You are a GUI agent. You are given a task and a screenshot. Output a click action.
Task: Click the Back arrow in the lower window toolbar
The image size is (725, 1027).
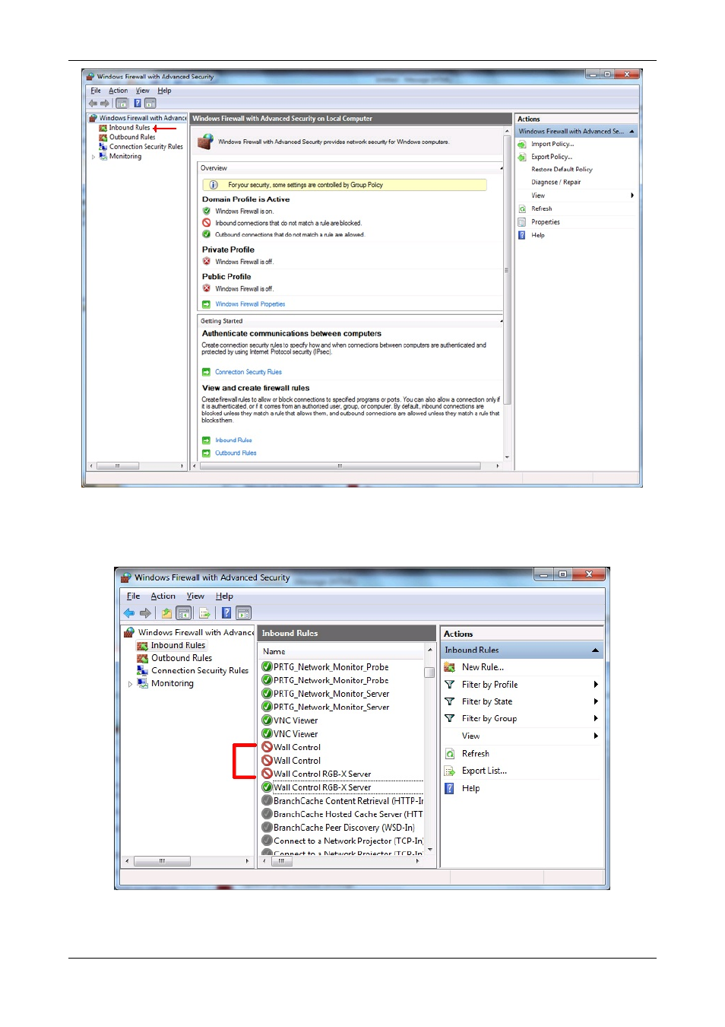point(129,613)
